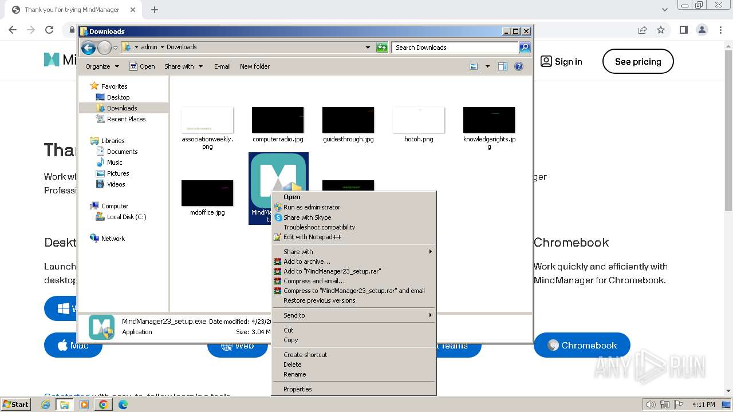
Task: Choose Share with Skype
Action: (353, 217)
